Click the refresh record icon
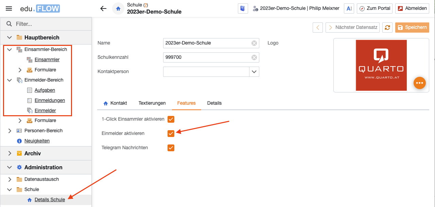Screen dimensions: 435x207 (387, 28)
